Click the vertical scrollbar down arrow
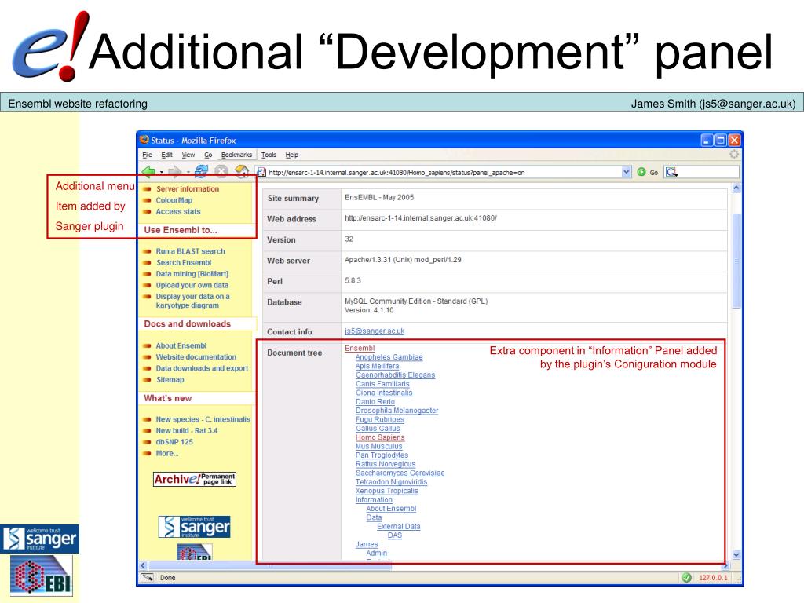804x603 pixels. coord(736,555)
